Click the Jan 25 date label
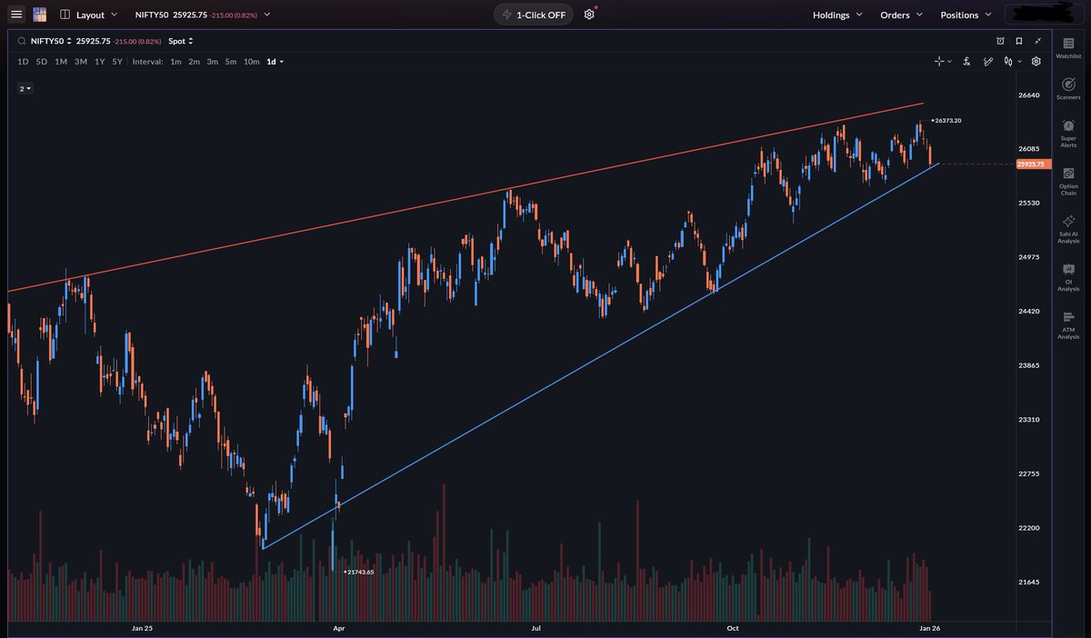The width and height of the screenshot is (1091, 638). 142,627
